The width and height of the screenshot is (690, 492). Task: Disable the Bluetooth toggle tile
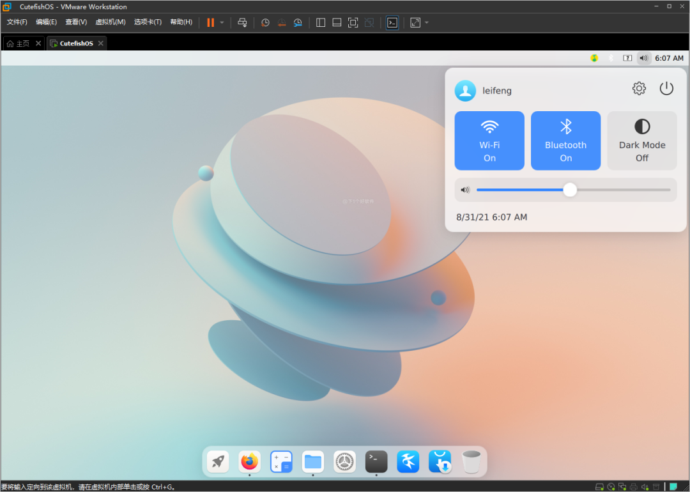(x=565, y=141)
